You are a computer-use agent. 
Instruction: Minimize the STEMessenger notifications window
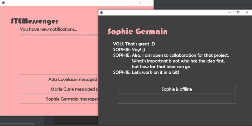click(x=131, y=3)
